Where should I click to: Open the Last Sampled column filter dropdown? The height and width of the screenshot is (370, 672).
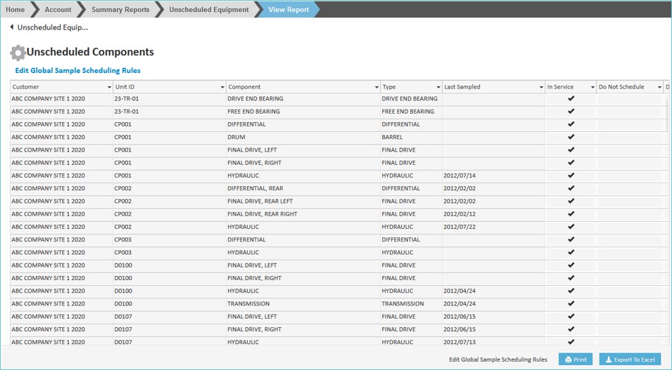point(541,87)
